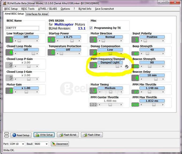Click the 'Positive' Input Polarity value
The width and height of the screenshot is (182, 154).
click(x=152, y=37)
